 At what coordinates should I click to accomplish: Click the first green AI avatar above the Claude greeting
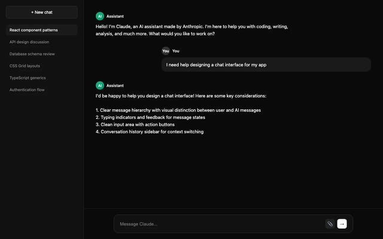click(100, 16)
